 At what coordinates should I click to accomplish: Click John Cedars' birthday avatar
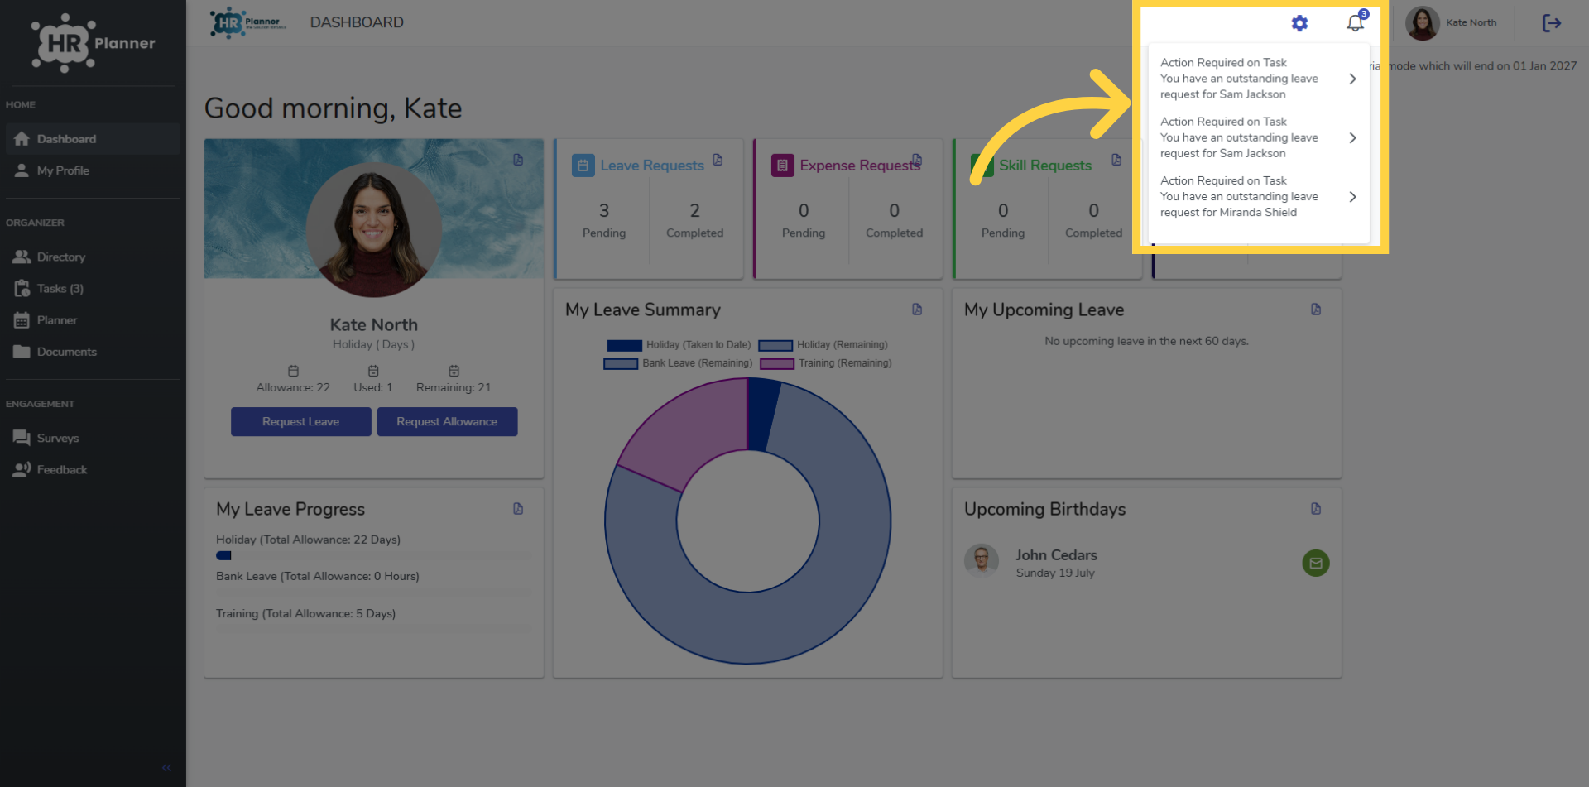click(982, 561)
